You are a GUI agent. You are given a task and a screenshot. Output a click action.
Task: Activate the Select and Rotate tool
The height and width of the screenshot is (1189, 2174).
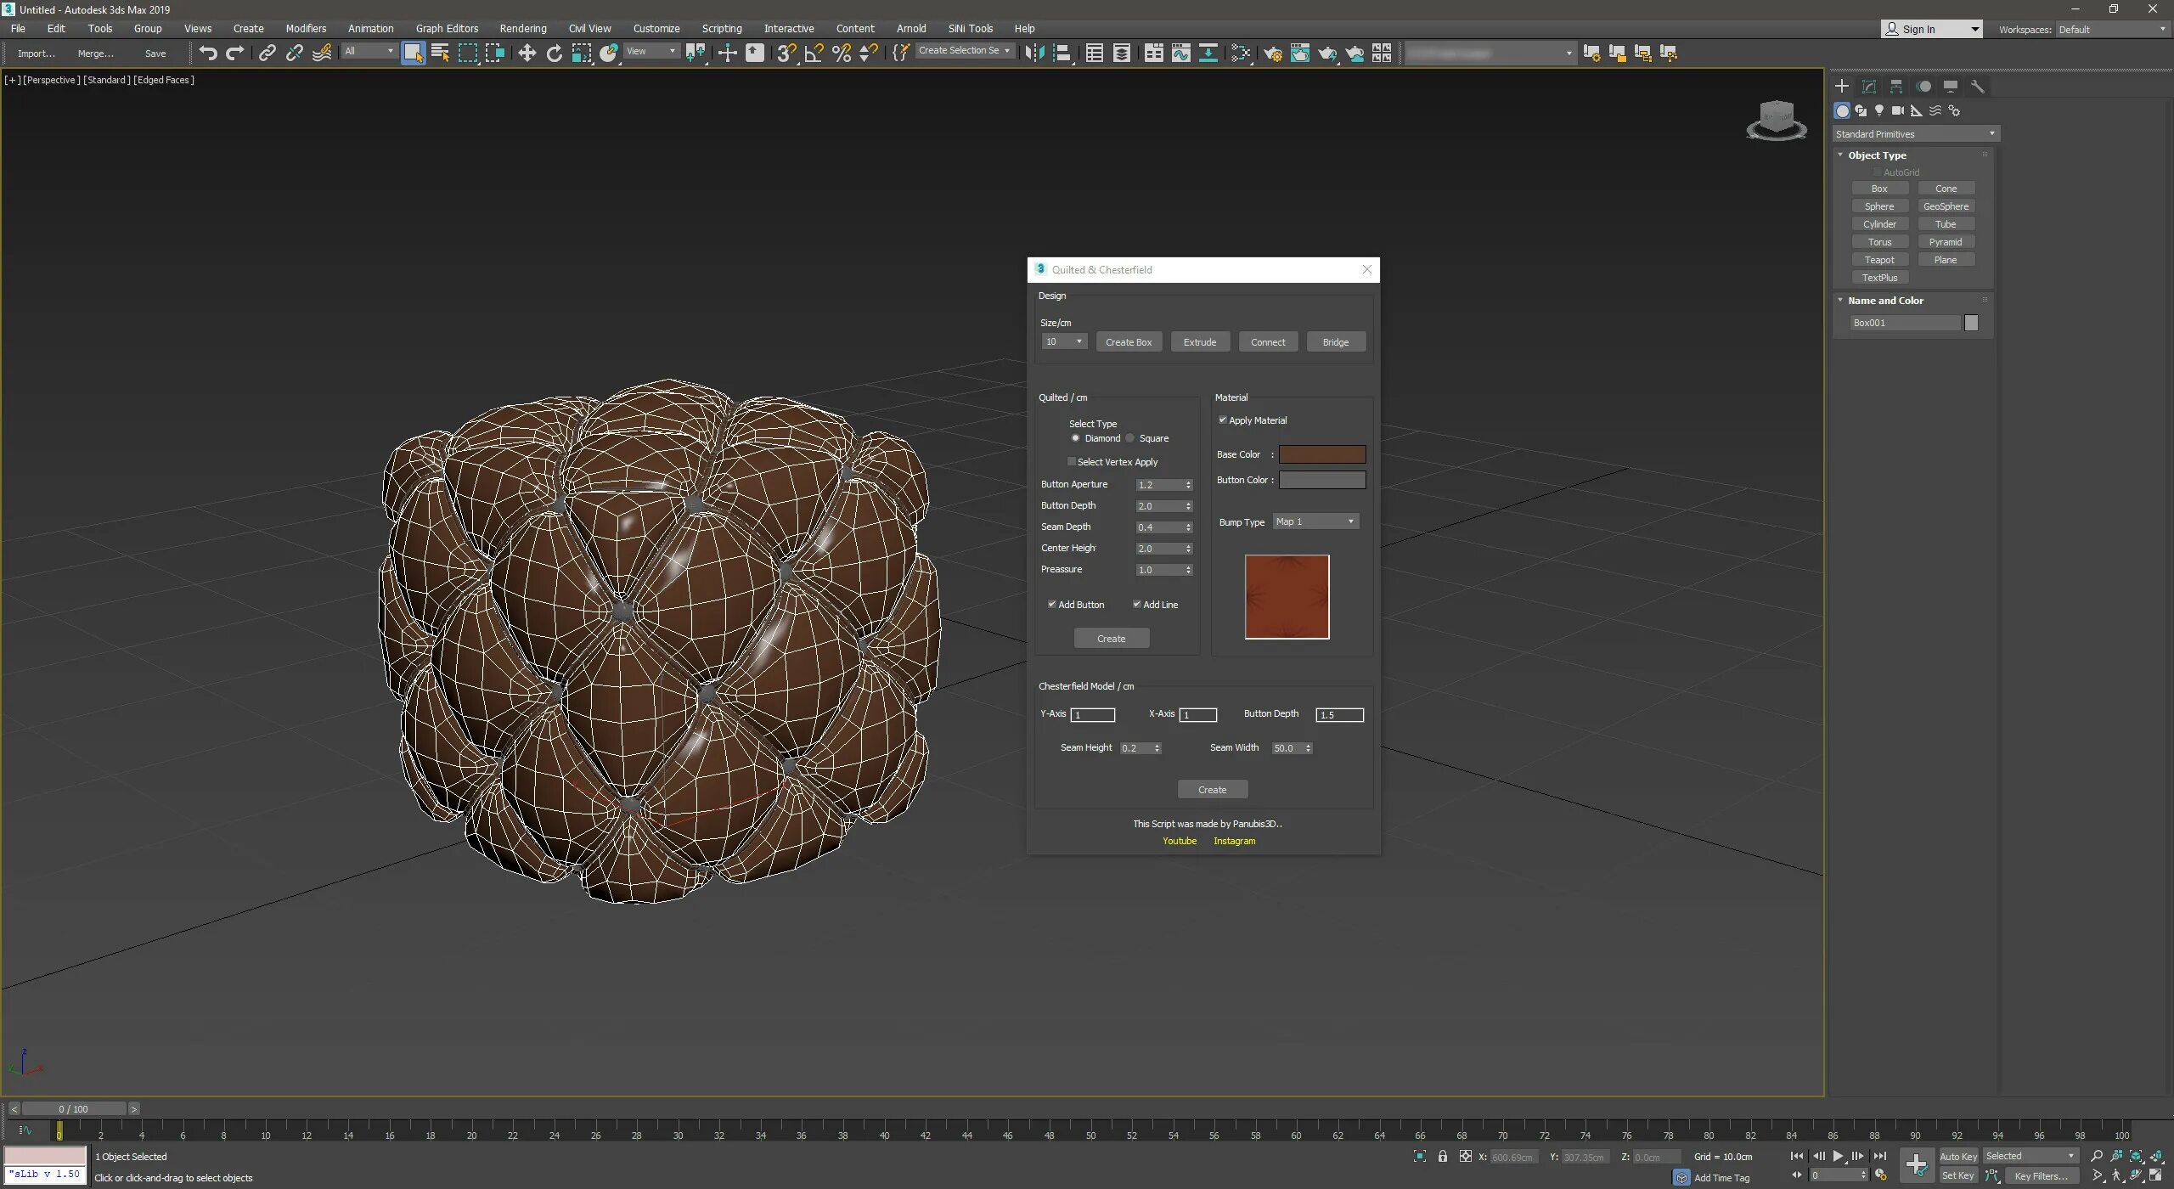[554, 53]
